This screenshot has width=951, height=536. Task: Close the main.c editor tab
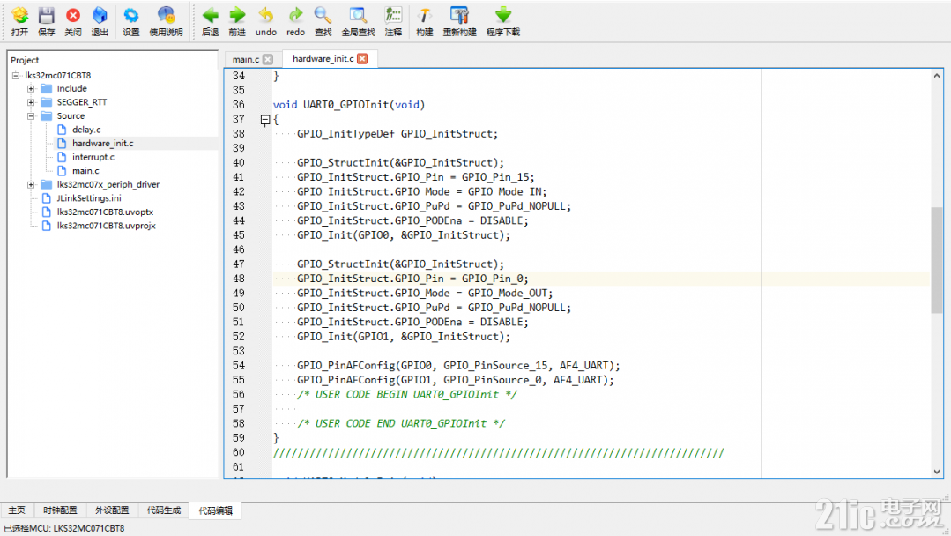click(x=268, y=59)
